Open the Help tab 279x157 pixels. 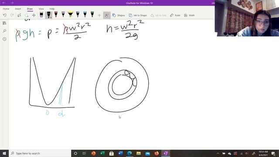point(52,9)
